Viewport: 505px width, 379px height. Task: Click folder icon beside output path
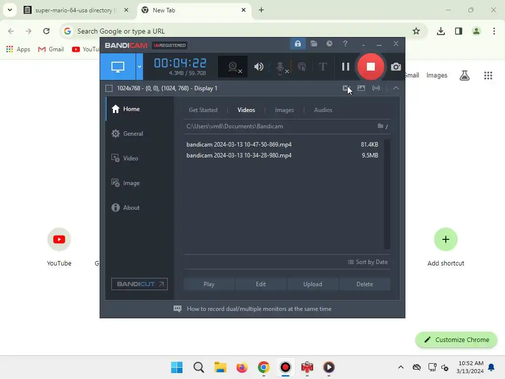pos(380,126)
